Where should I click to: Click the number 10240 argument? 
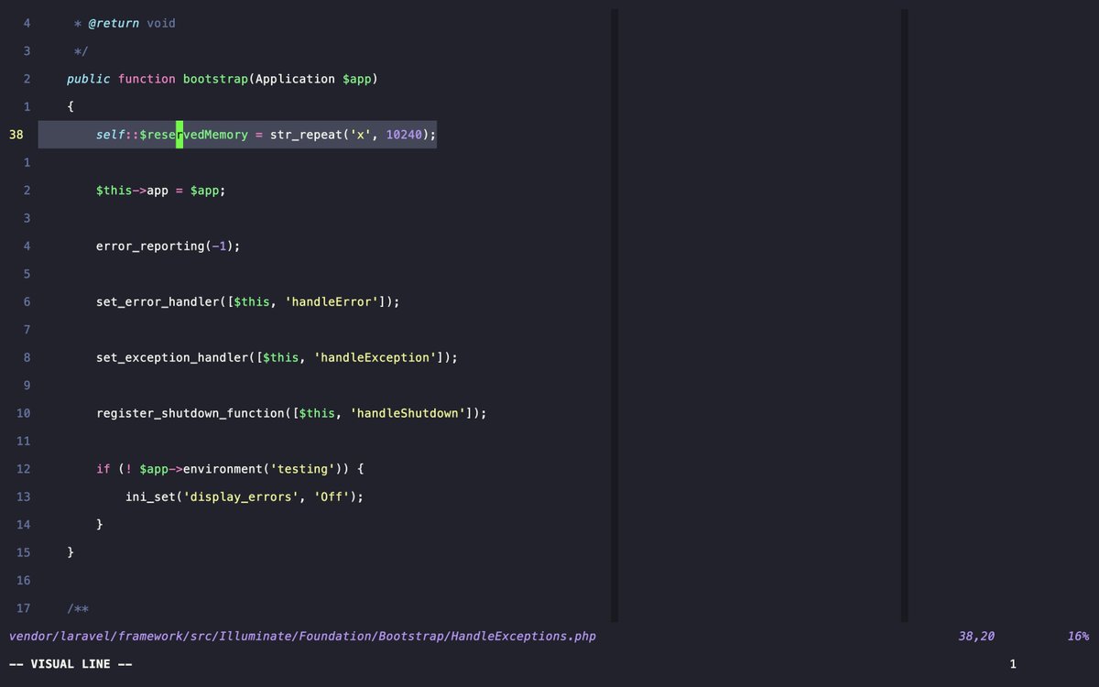(405, 135)
